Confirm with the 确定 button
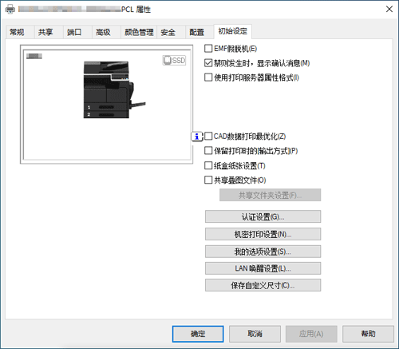This screenshot has width=399, height=349. tap(198, 334)
